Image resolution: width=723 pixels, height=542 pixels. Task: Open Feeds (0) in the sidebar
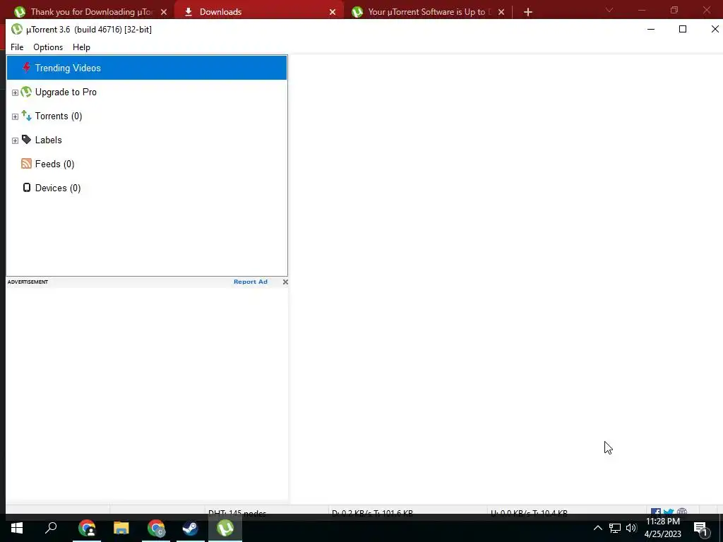[x=54, y=164]
